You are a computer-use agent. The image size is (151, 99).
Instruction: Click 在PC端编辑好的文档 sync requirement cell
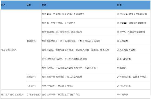click(79, 59)
